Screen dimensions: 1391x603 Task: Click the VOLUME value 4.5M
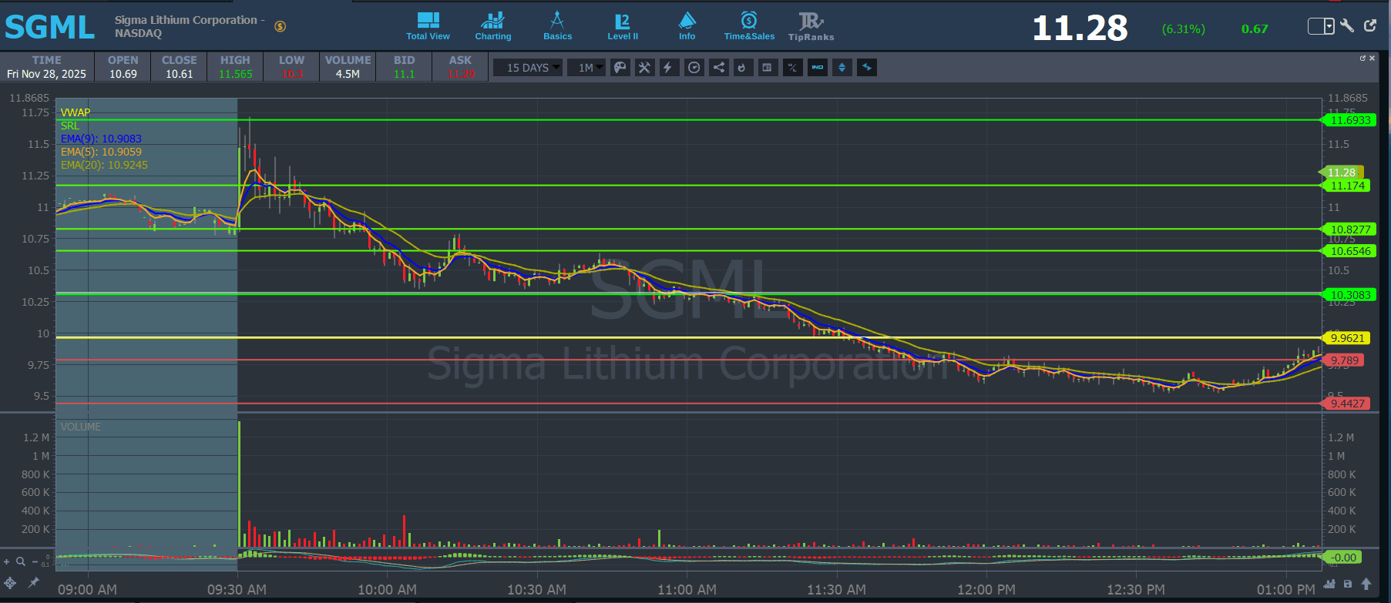click(x=348, y=75)
